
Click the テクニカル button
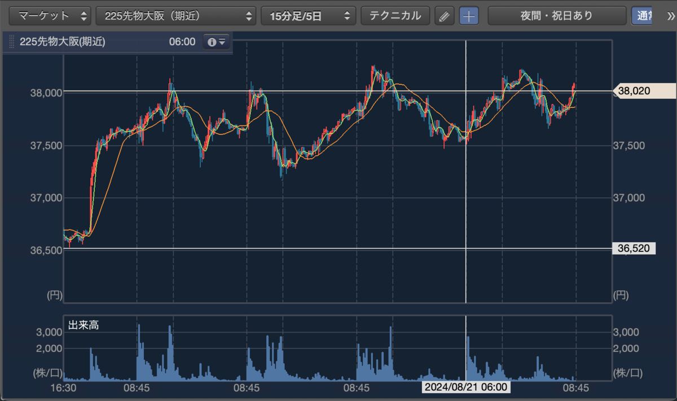click(395, 16)
